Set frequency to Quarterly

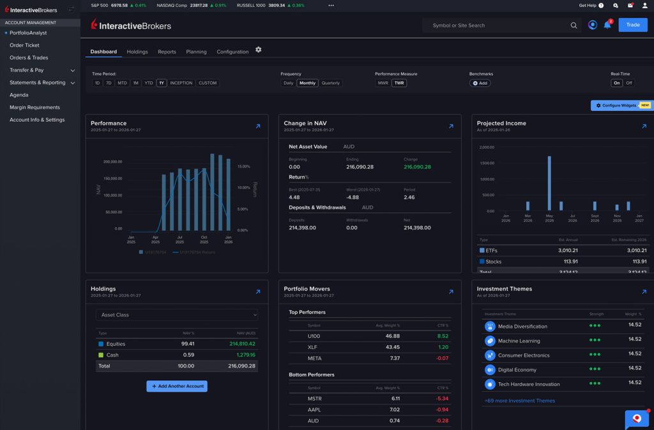331,83
